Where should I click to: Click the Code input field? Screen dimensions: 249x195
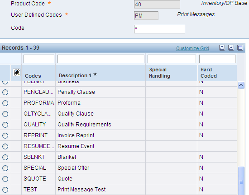coord(159,29)
